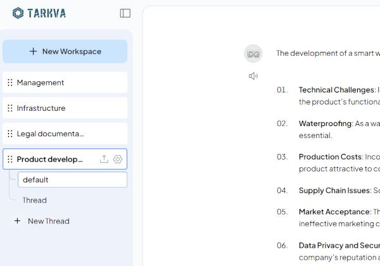Open the Management workspace

(x=41, y=82)
